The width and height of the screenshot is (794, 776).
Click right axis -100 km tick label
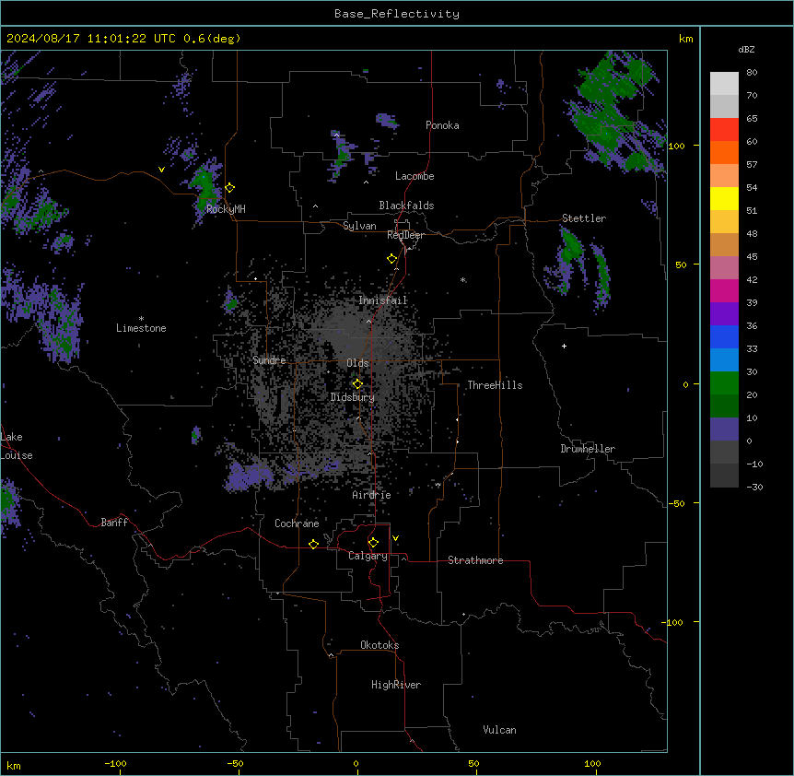[x=673, y=622]
